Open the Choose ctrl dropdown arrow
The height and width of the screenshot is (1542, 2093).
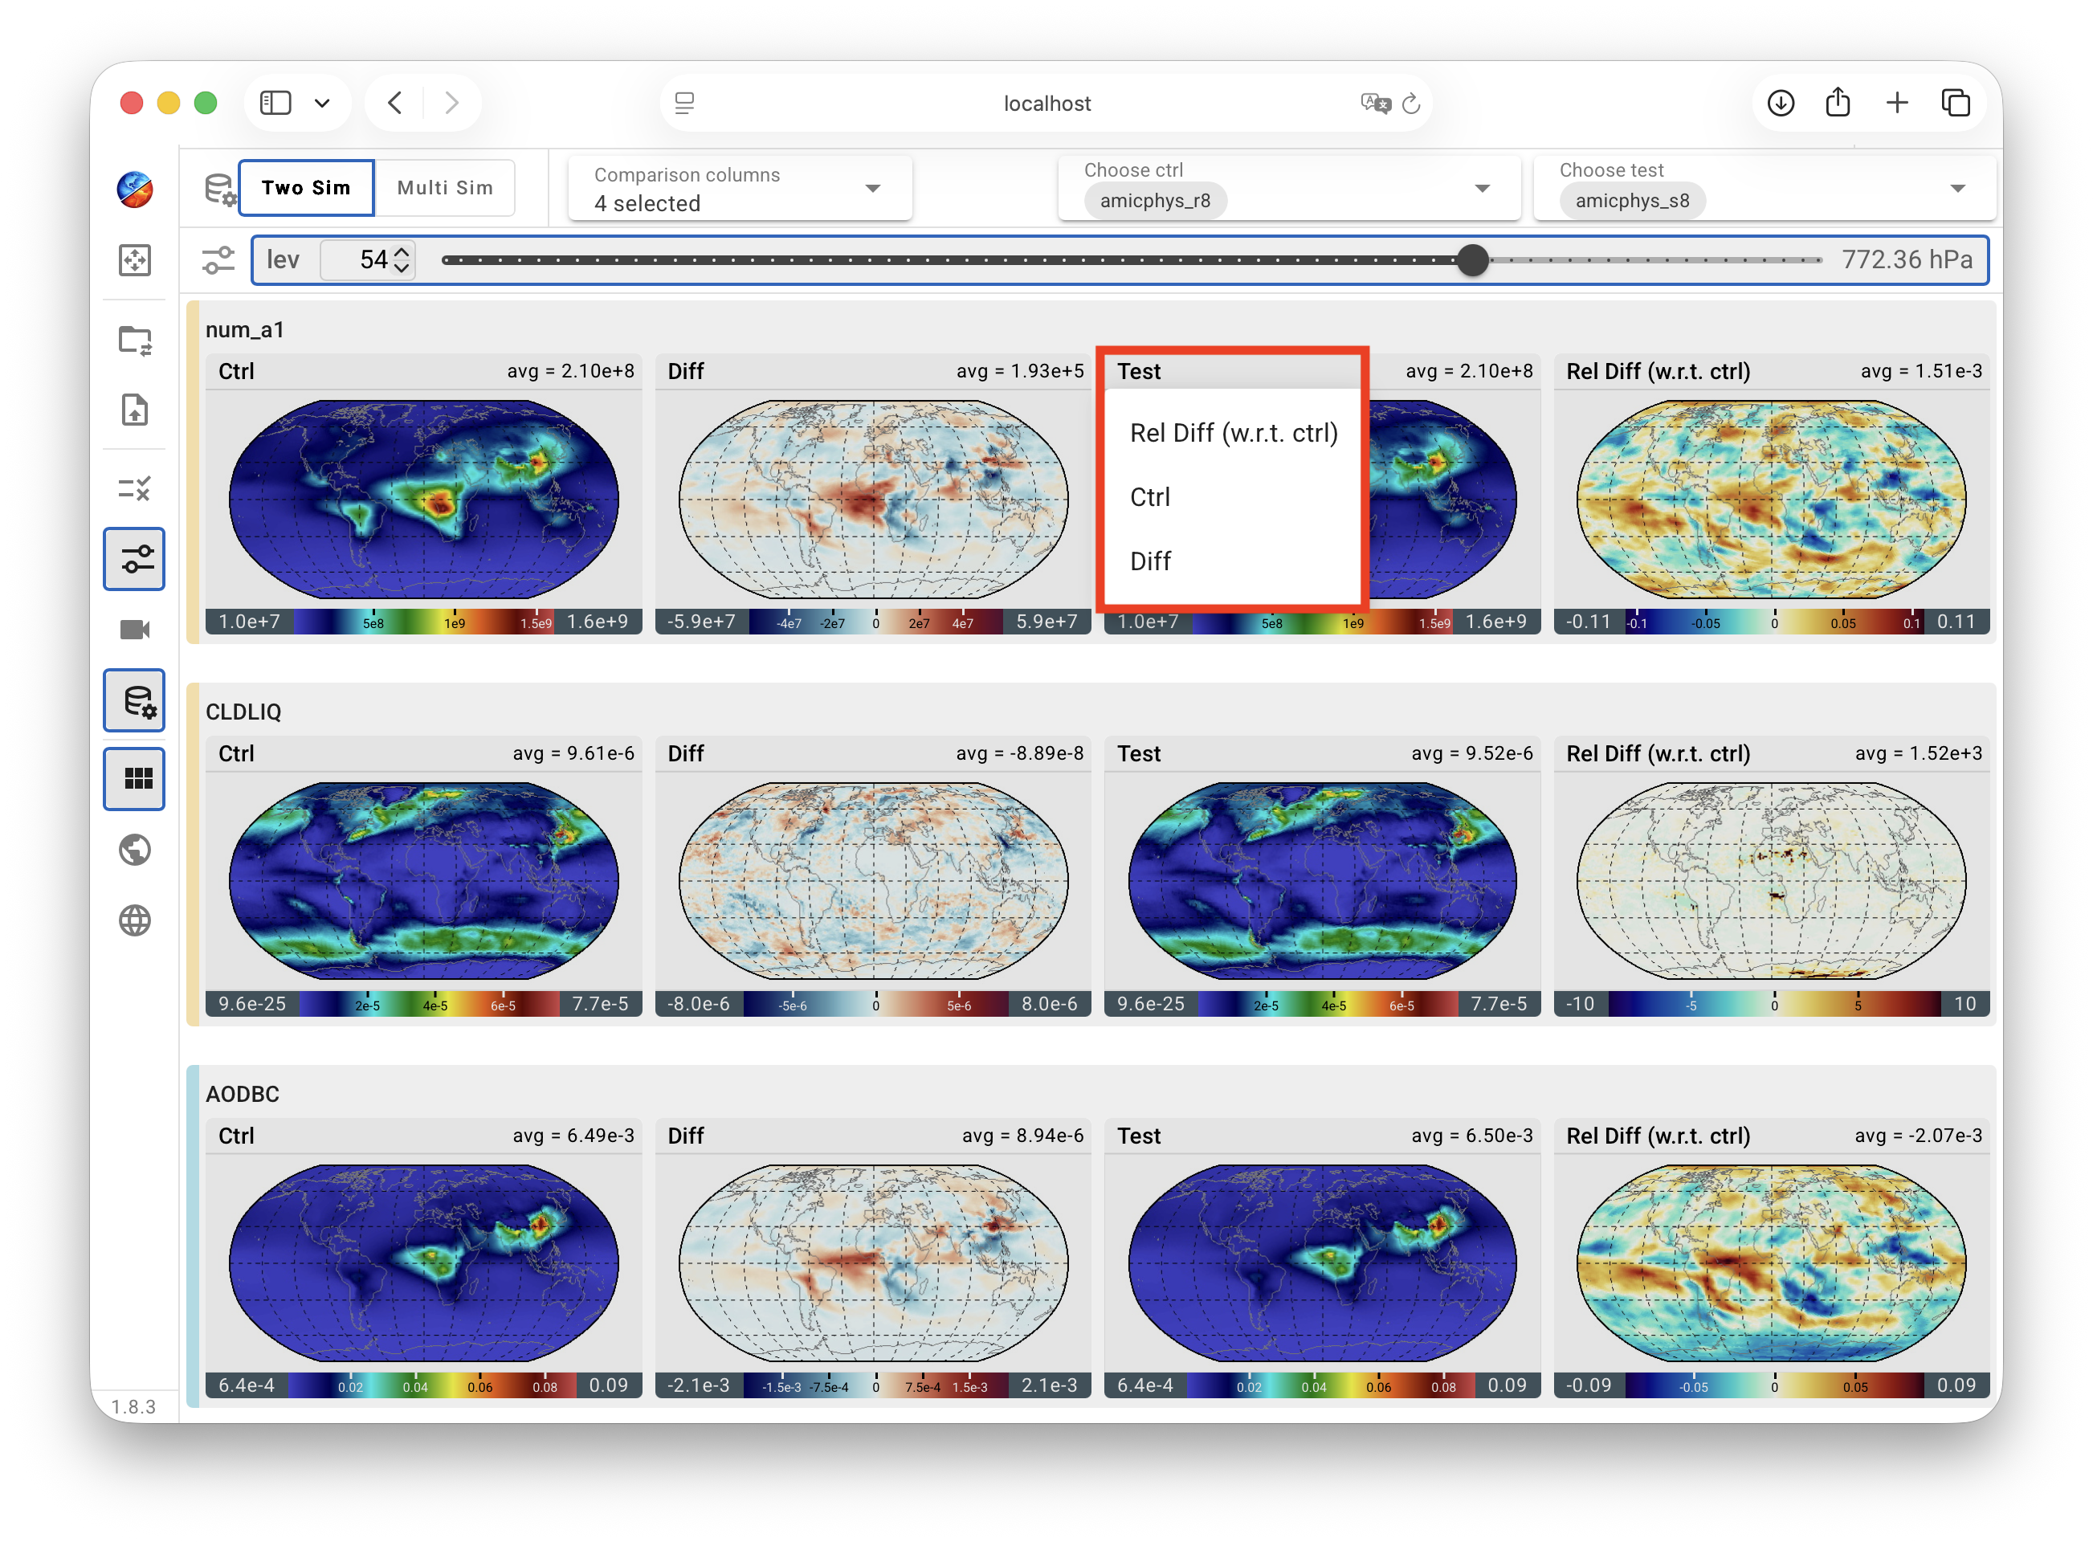(1483, 189)
